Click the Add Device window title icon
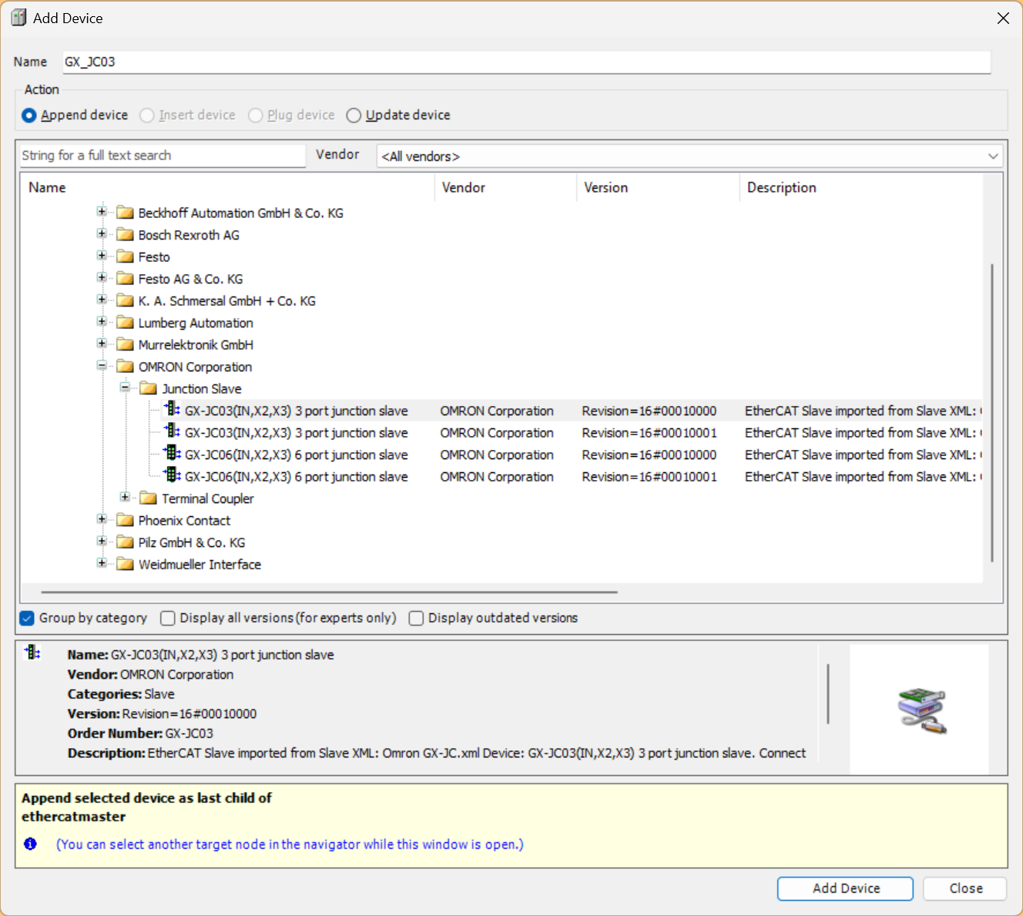The image size is (1023, 916). [x=18, y=18]
